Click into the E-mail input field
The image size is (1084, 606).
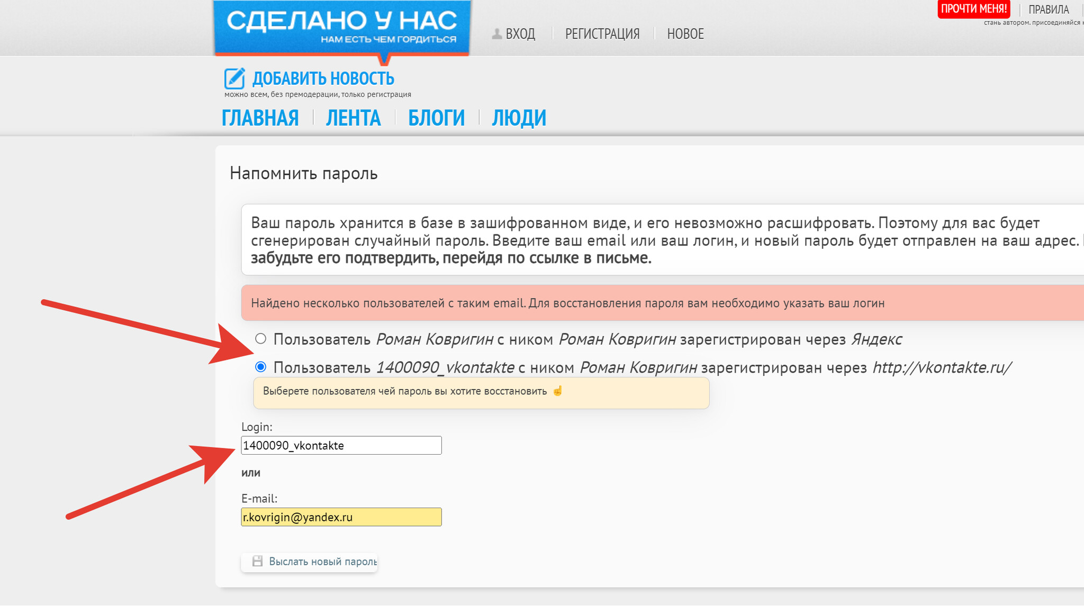point(341,517)
